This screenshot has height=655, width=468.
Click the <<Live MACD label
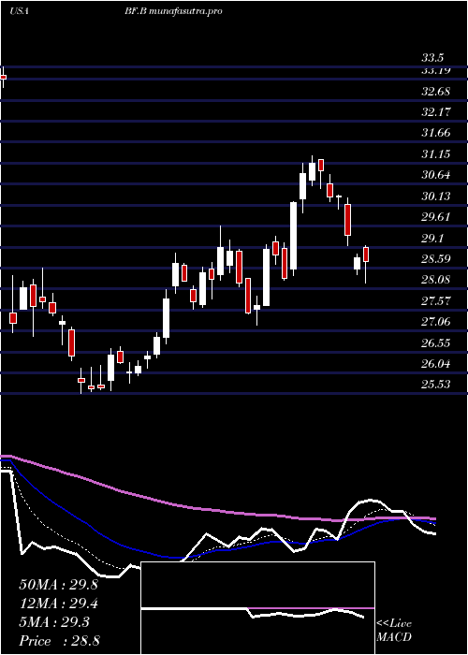(394, 631)
